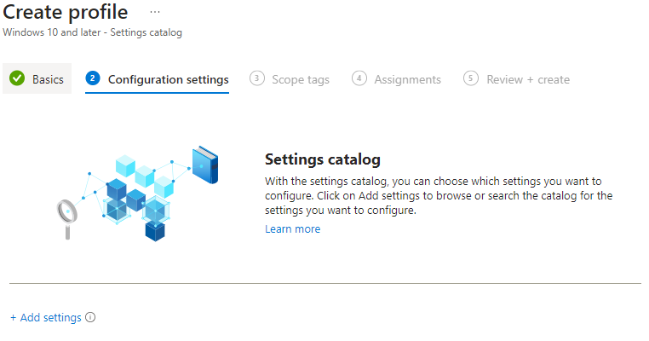Click the blue book illustration

205,165
